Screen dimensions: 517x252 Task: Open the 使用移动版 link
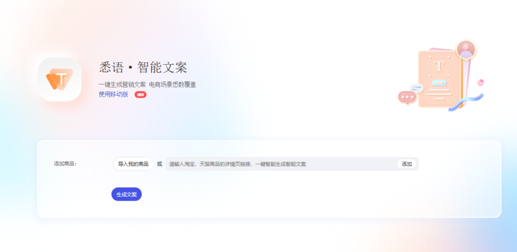[113, 95]
